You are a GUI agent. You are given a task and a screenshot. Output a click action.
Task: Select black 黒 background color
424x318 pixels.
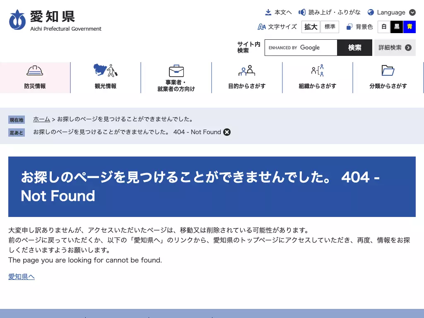pyautogui.click(x=397, y=27)
